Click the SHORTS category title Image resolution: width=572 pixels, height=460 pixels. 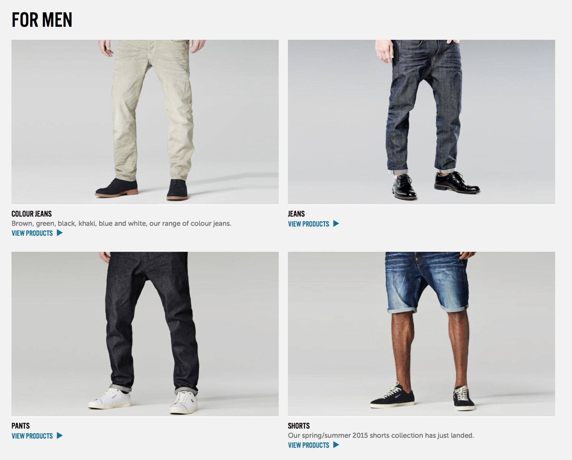coord(299,426)
